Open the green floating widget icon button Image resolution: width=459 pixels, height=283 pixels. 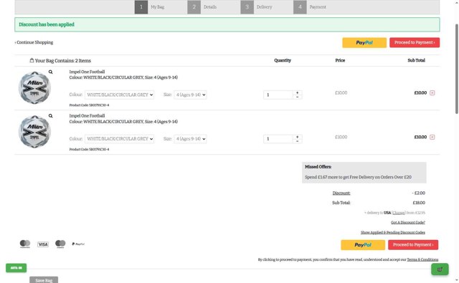[440, 269]
